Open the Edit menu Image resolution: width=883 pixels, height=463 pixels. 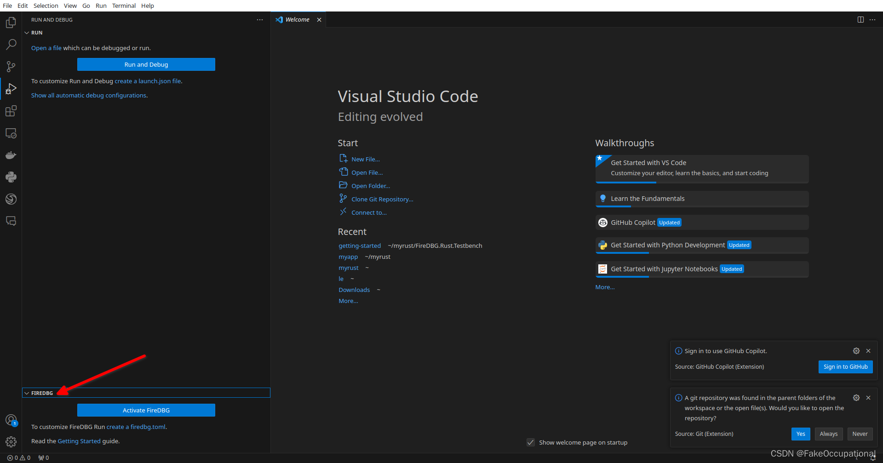point(23,6)
